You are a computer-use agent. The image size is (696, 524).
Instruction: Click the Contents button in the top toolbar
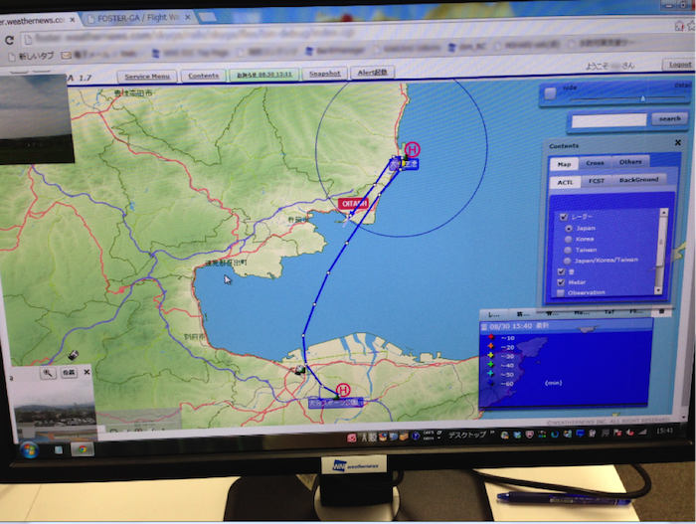203,76
